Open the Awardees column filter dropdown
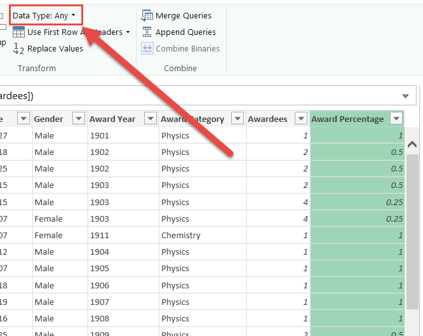The image size is (423, 336). [x=301, y=119]
